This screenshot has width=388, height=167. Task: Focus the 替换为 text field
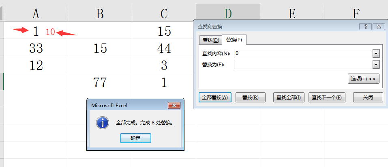[x=303, y=65]
